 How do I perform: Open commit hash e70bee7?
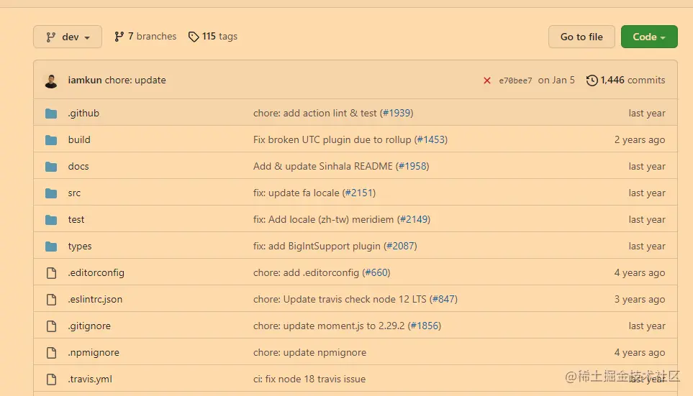[x=515, y=80]
